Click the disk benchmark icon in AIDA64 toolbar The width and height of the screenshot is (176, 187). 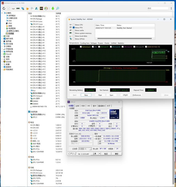pyautogui.click(x=13, y=9)
